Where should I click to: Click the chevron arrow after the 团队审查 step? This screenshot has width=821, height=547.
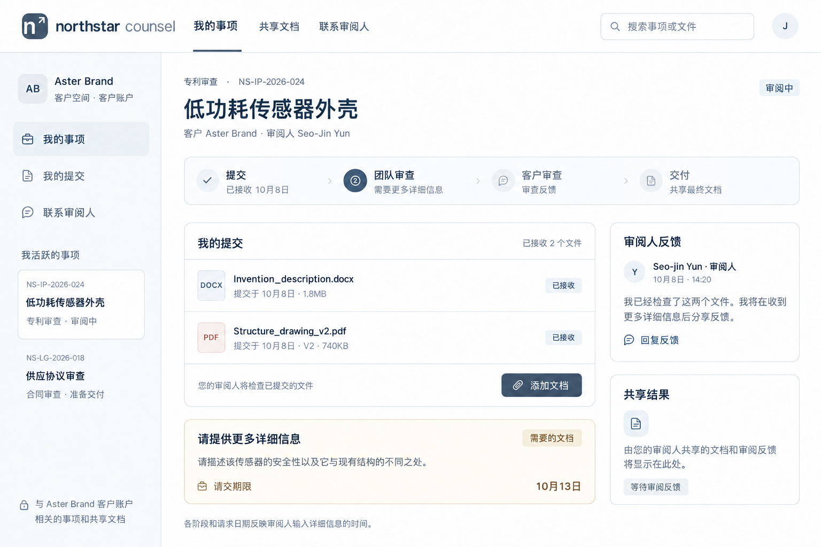[478, 181]
